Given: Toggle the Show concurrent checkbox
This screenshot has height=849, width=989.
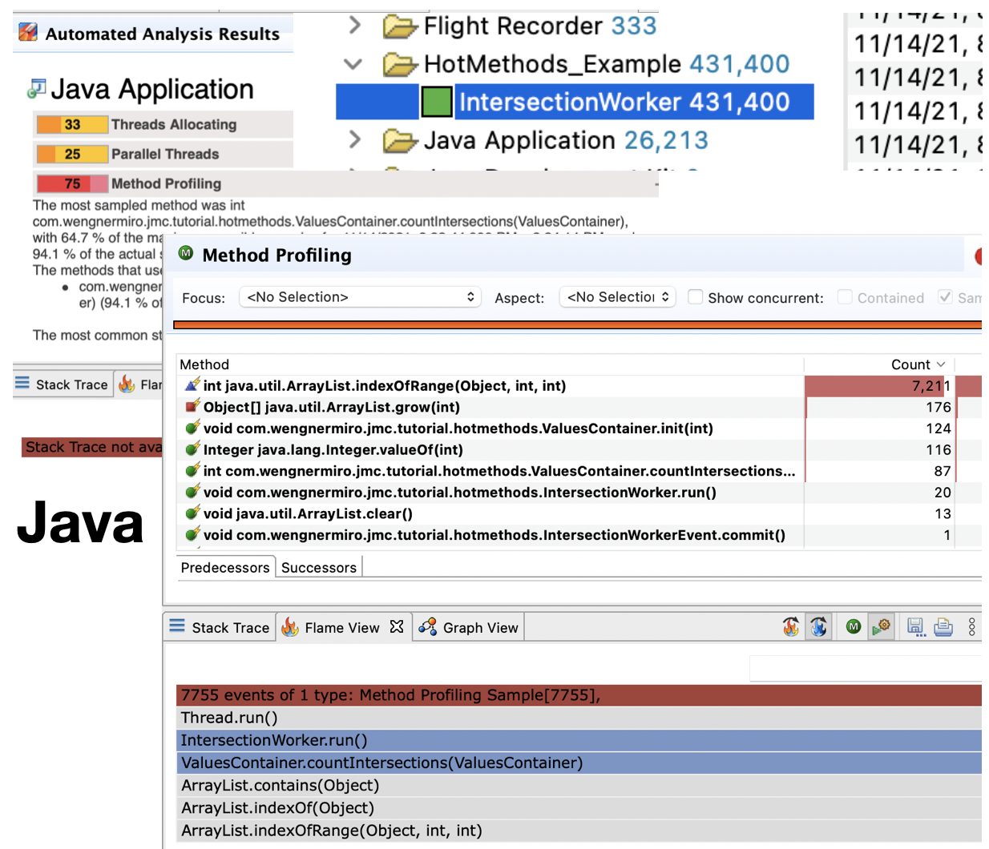Looking at the screenshot, I should pos(695,297).
